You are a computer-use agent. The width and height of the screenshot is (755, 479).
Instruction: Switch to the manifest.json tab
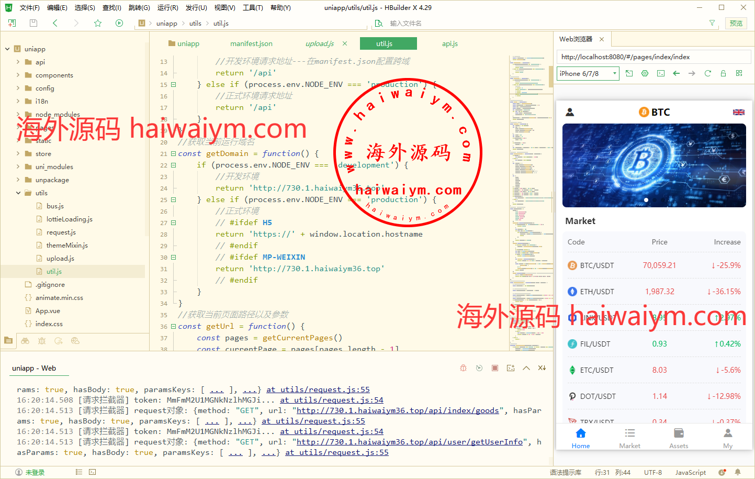[x=251, y=43]
